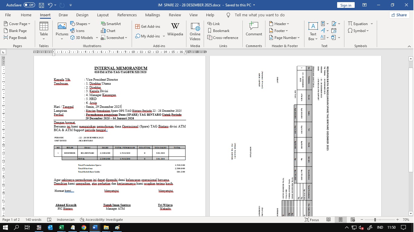The height and width of the screenshot is (232, 414).
Task: Open the Page Number dropdown
Action: [284, 37]
